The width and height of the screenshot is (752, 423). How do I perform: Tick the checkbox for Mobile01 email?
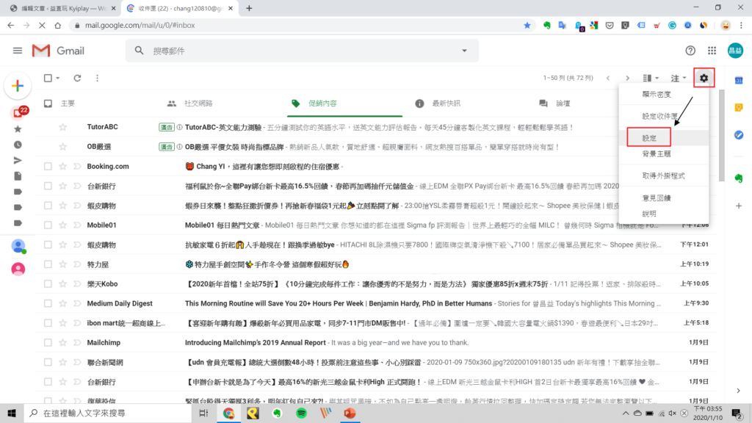[48, 225]
